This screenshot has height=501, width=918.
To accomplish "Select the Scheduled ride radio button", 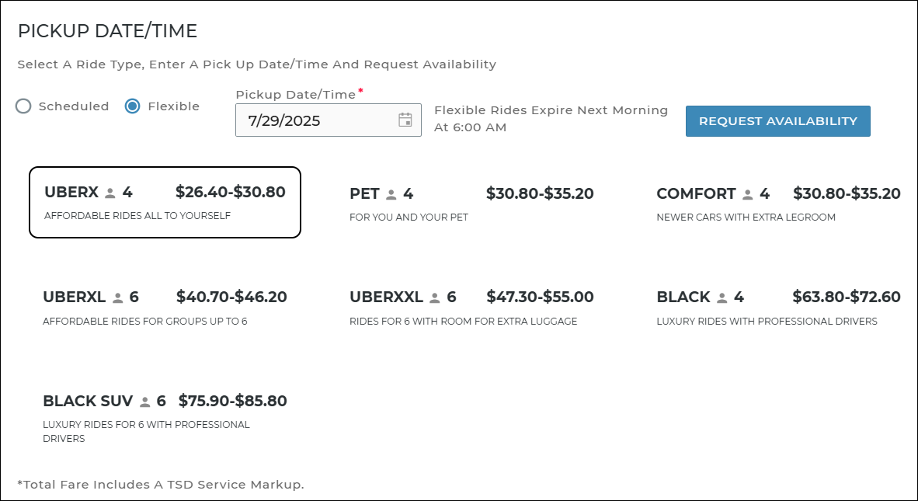I will (x=23, y=106).
